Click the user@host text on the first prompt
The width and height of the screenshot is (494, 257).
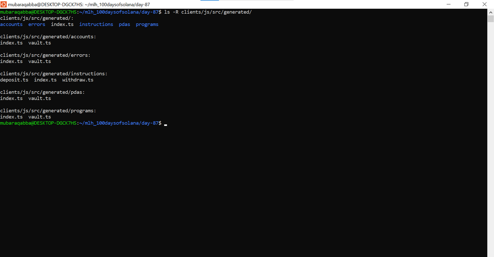[x=38, y=12]
